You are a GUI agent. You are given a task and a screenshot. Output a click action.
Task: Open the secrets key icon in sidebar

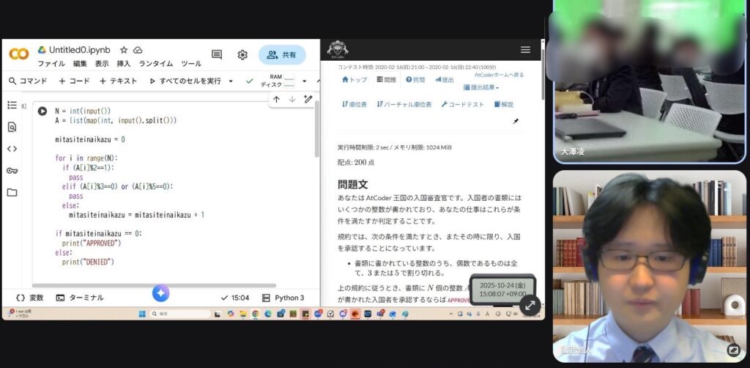coord(12,171)
